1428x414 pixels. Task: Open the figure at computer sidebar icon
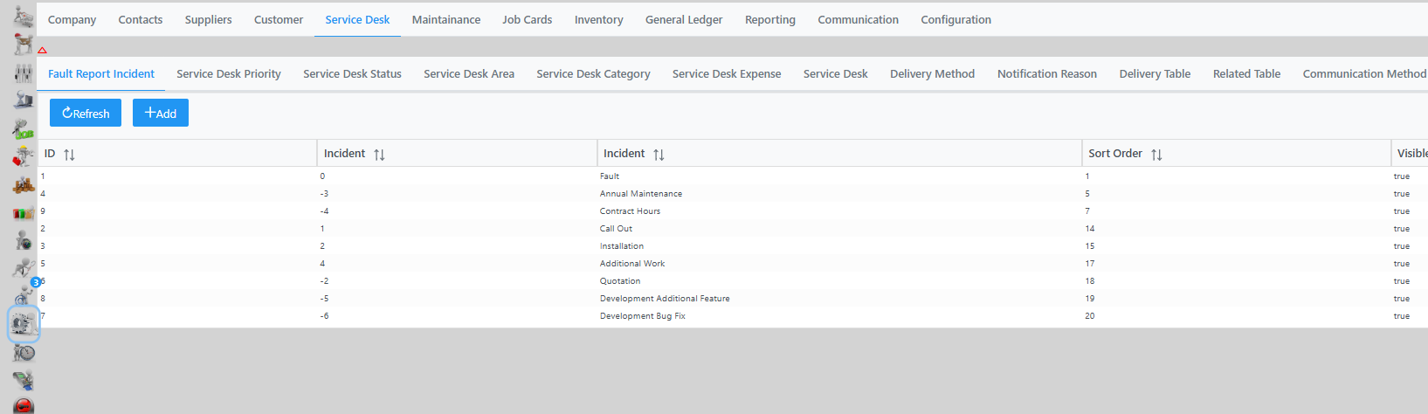(x=23, y=100)
